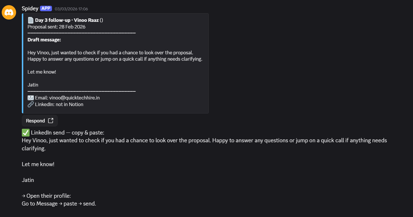Click the Draft message heading
The width and height of the screenshot is (413, 217).
pos(44,40)
